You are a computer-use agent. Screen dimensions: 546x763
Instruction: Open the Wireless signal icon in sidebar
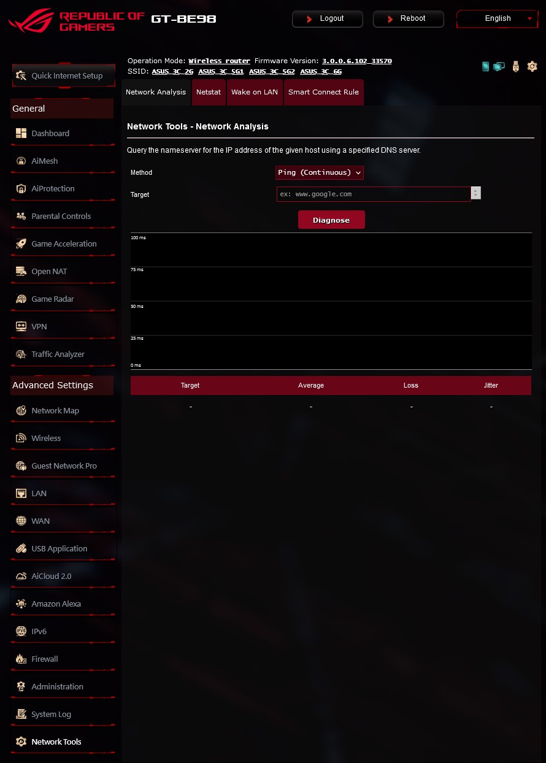[21, 438]
